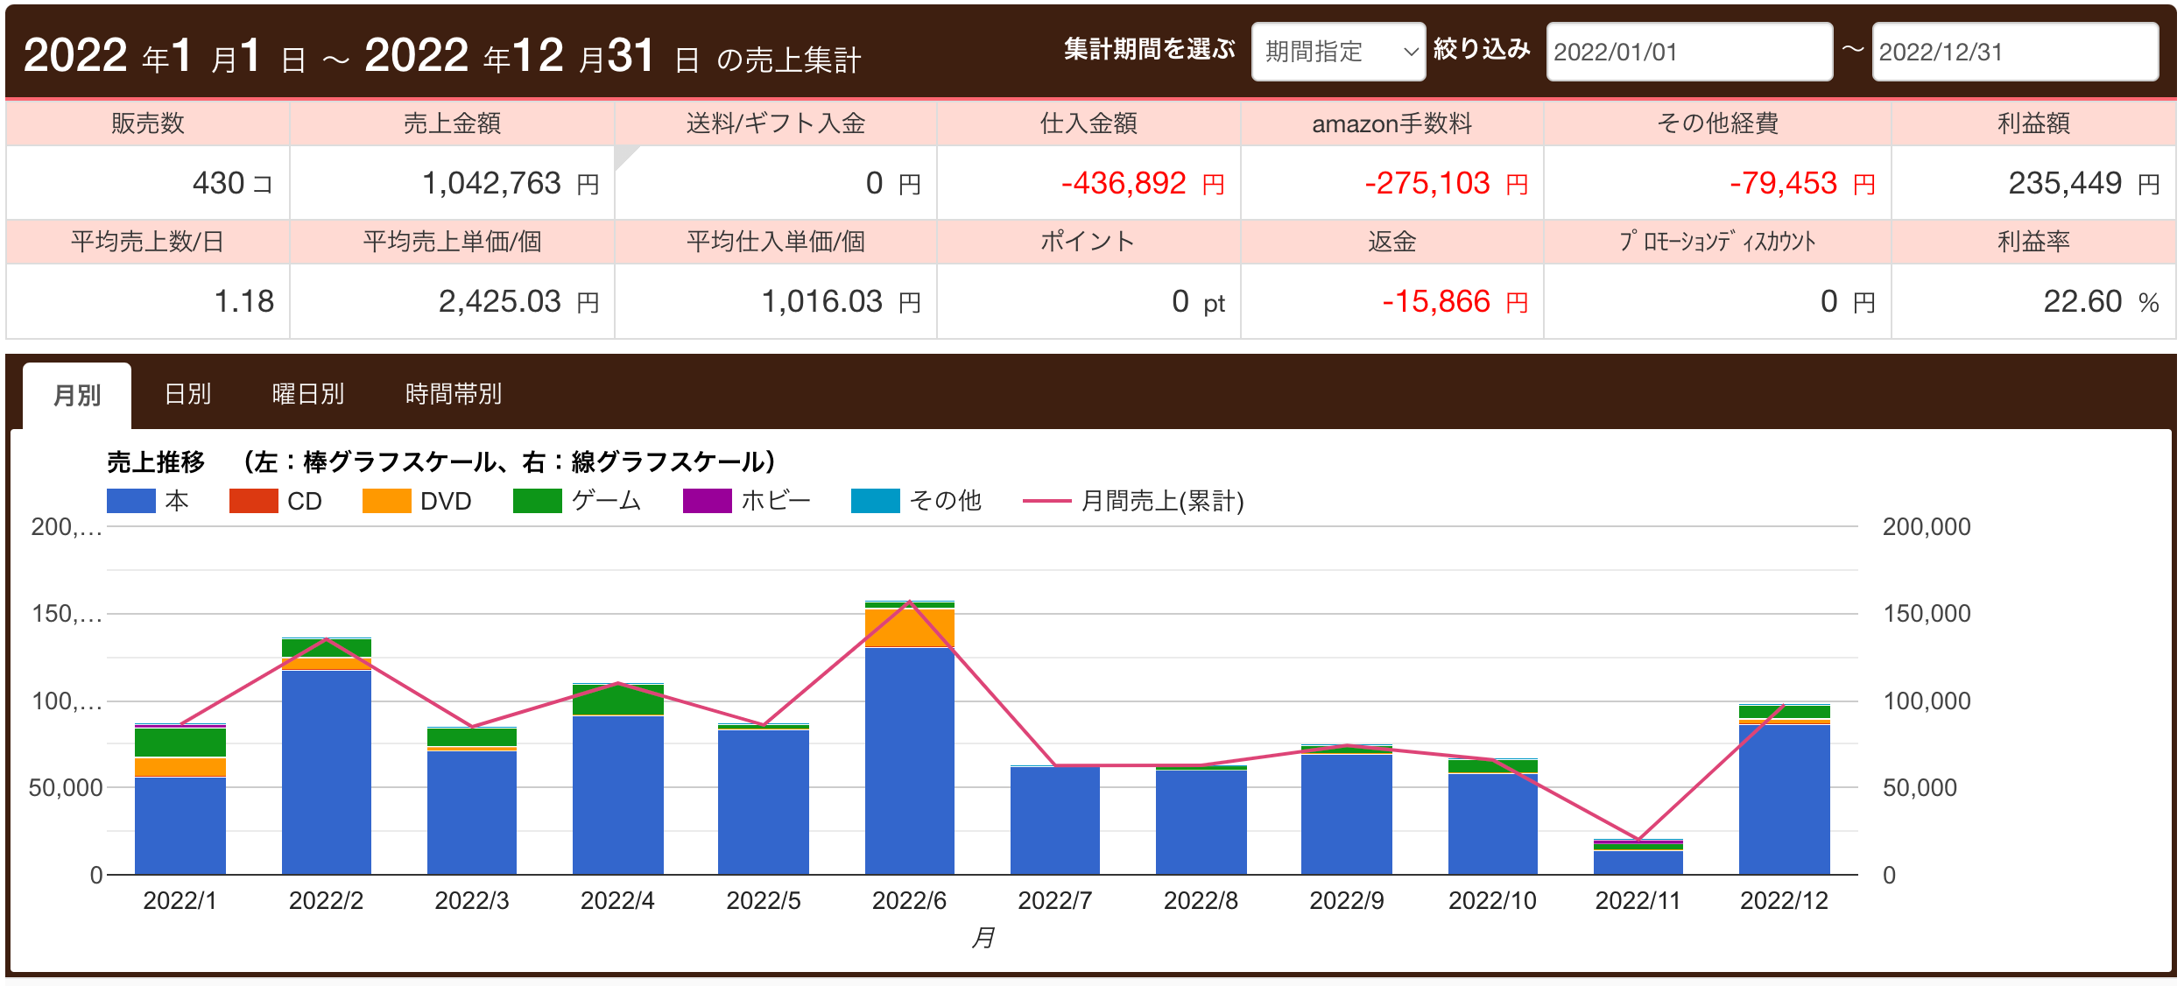
Task: Click the 利益率 header cell
Action: (2033, 242)
